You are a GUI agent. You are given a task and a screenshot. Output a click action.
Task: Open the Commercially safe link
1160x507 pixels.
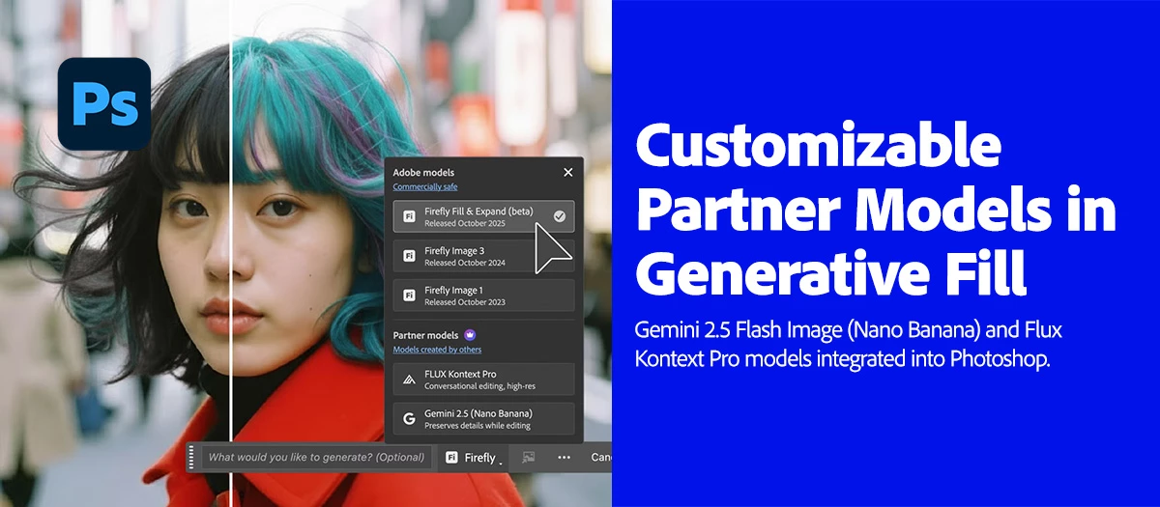point(425,186)
